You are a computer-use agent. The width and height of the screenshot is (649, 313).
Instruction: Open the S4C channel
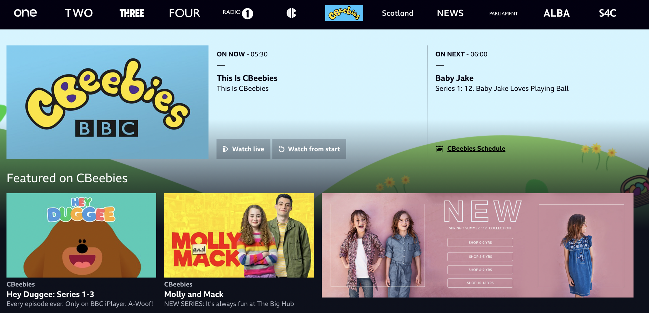pos(607,13)
